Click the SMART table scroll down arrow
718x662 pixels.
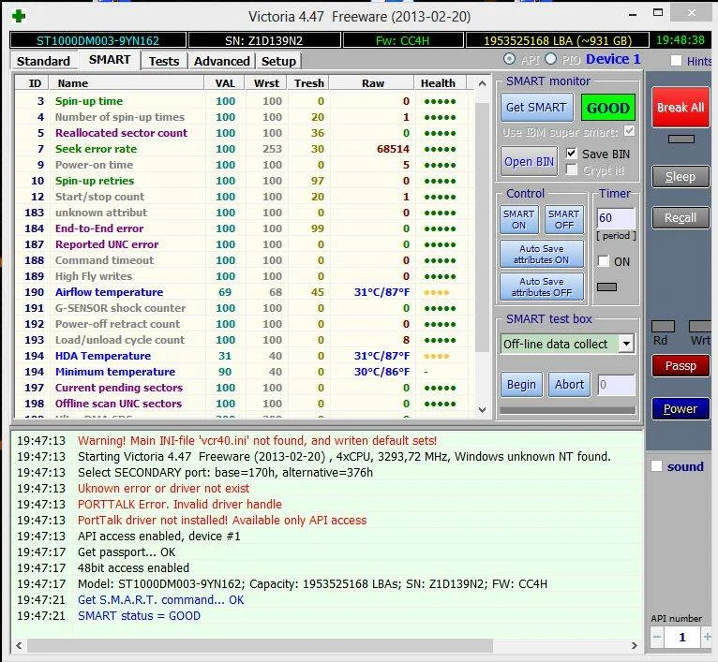pos(482,410)
